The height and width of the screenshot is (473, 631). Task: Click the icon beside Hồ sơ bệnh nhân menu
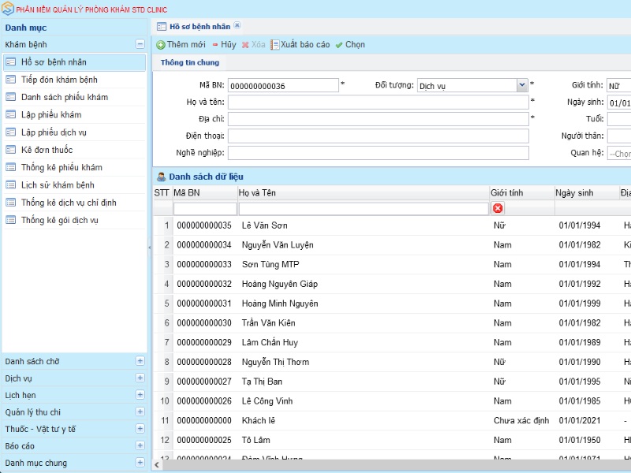(x=11, y=62)
